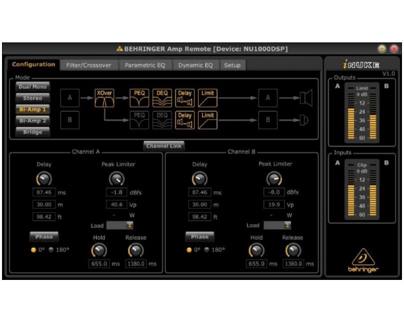Viewport: 404px width, 323px height.
Task: Choose 180° phase for Channel A
Action: point(51,250)
